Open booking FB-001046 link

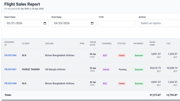(x=10, y=55)
